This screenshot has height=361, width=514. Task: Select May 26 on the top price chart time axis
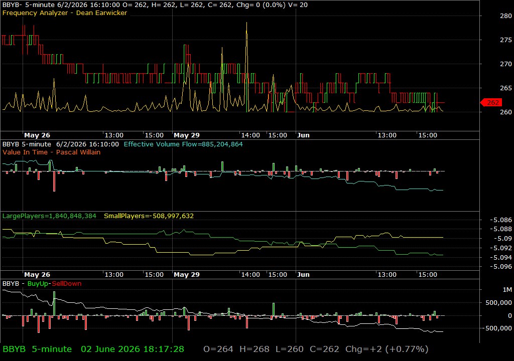click(37, 135)
